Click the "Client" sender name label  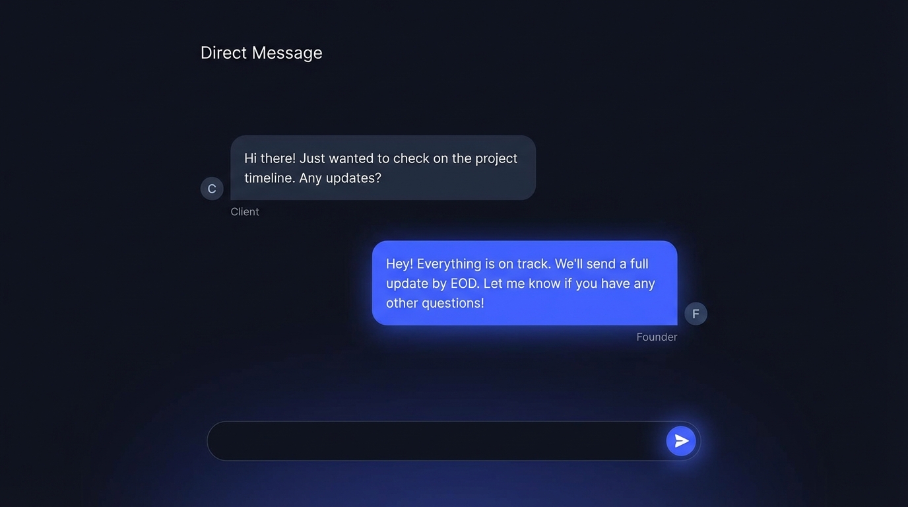(x=245, y=212)
